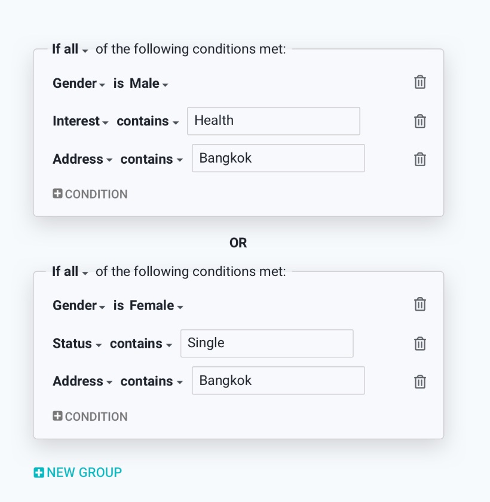This screenshot has width=490, height=502.
Task: Add a new condition group
Action: coord(78,473)
